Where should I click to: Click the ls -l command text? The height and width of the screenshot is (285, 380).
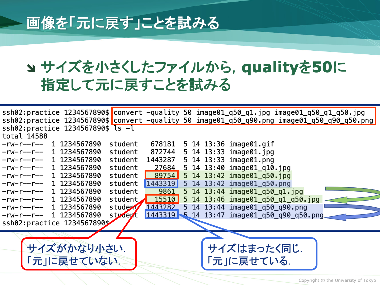pos(124,128)
